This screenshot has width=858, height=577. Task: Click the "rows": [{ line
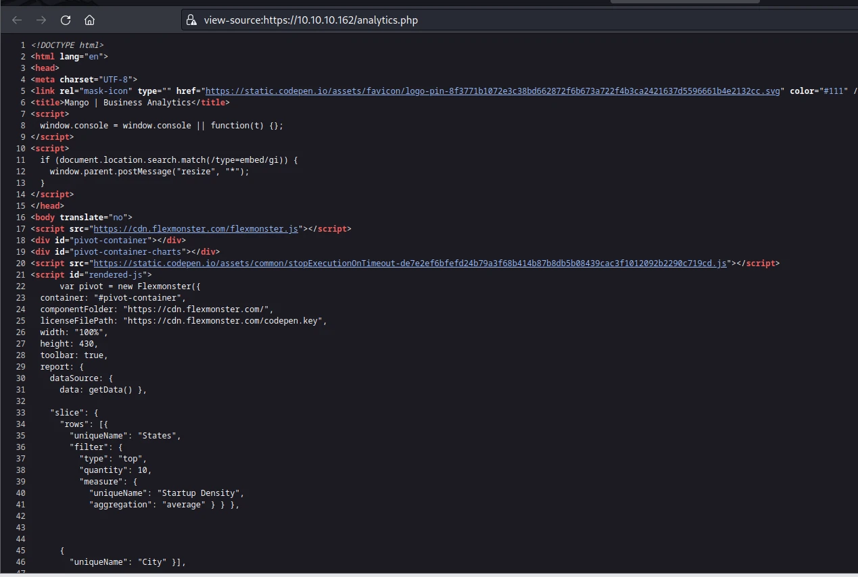(x=84, y=424)
